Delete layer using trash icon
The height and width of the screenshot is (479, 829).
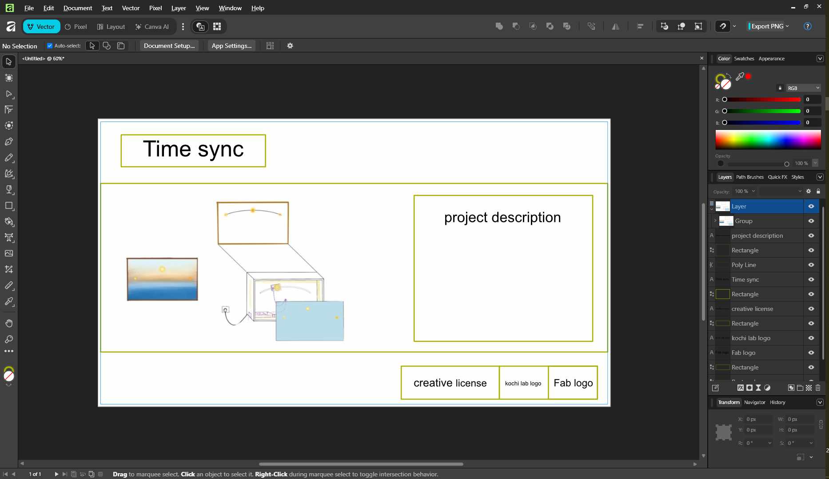pyautogui.click(x=818, y=388)
